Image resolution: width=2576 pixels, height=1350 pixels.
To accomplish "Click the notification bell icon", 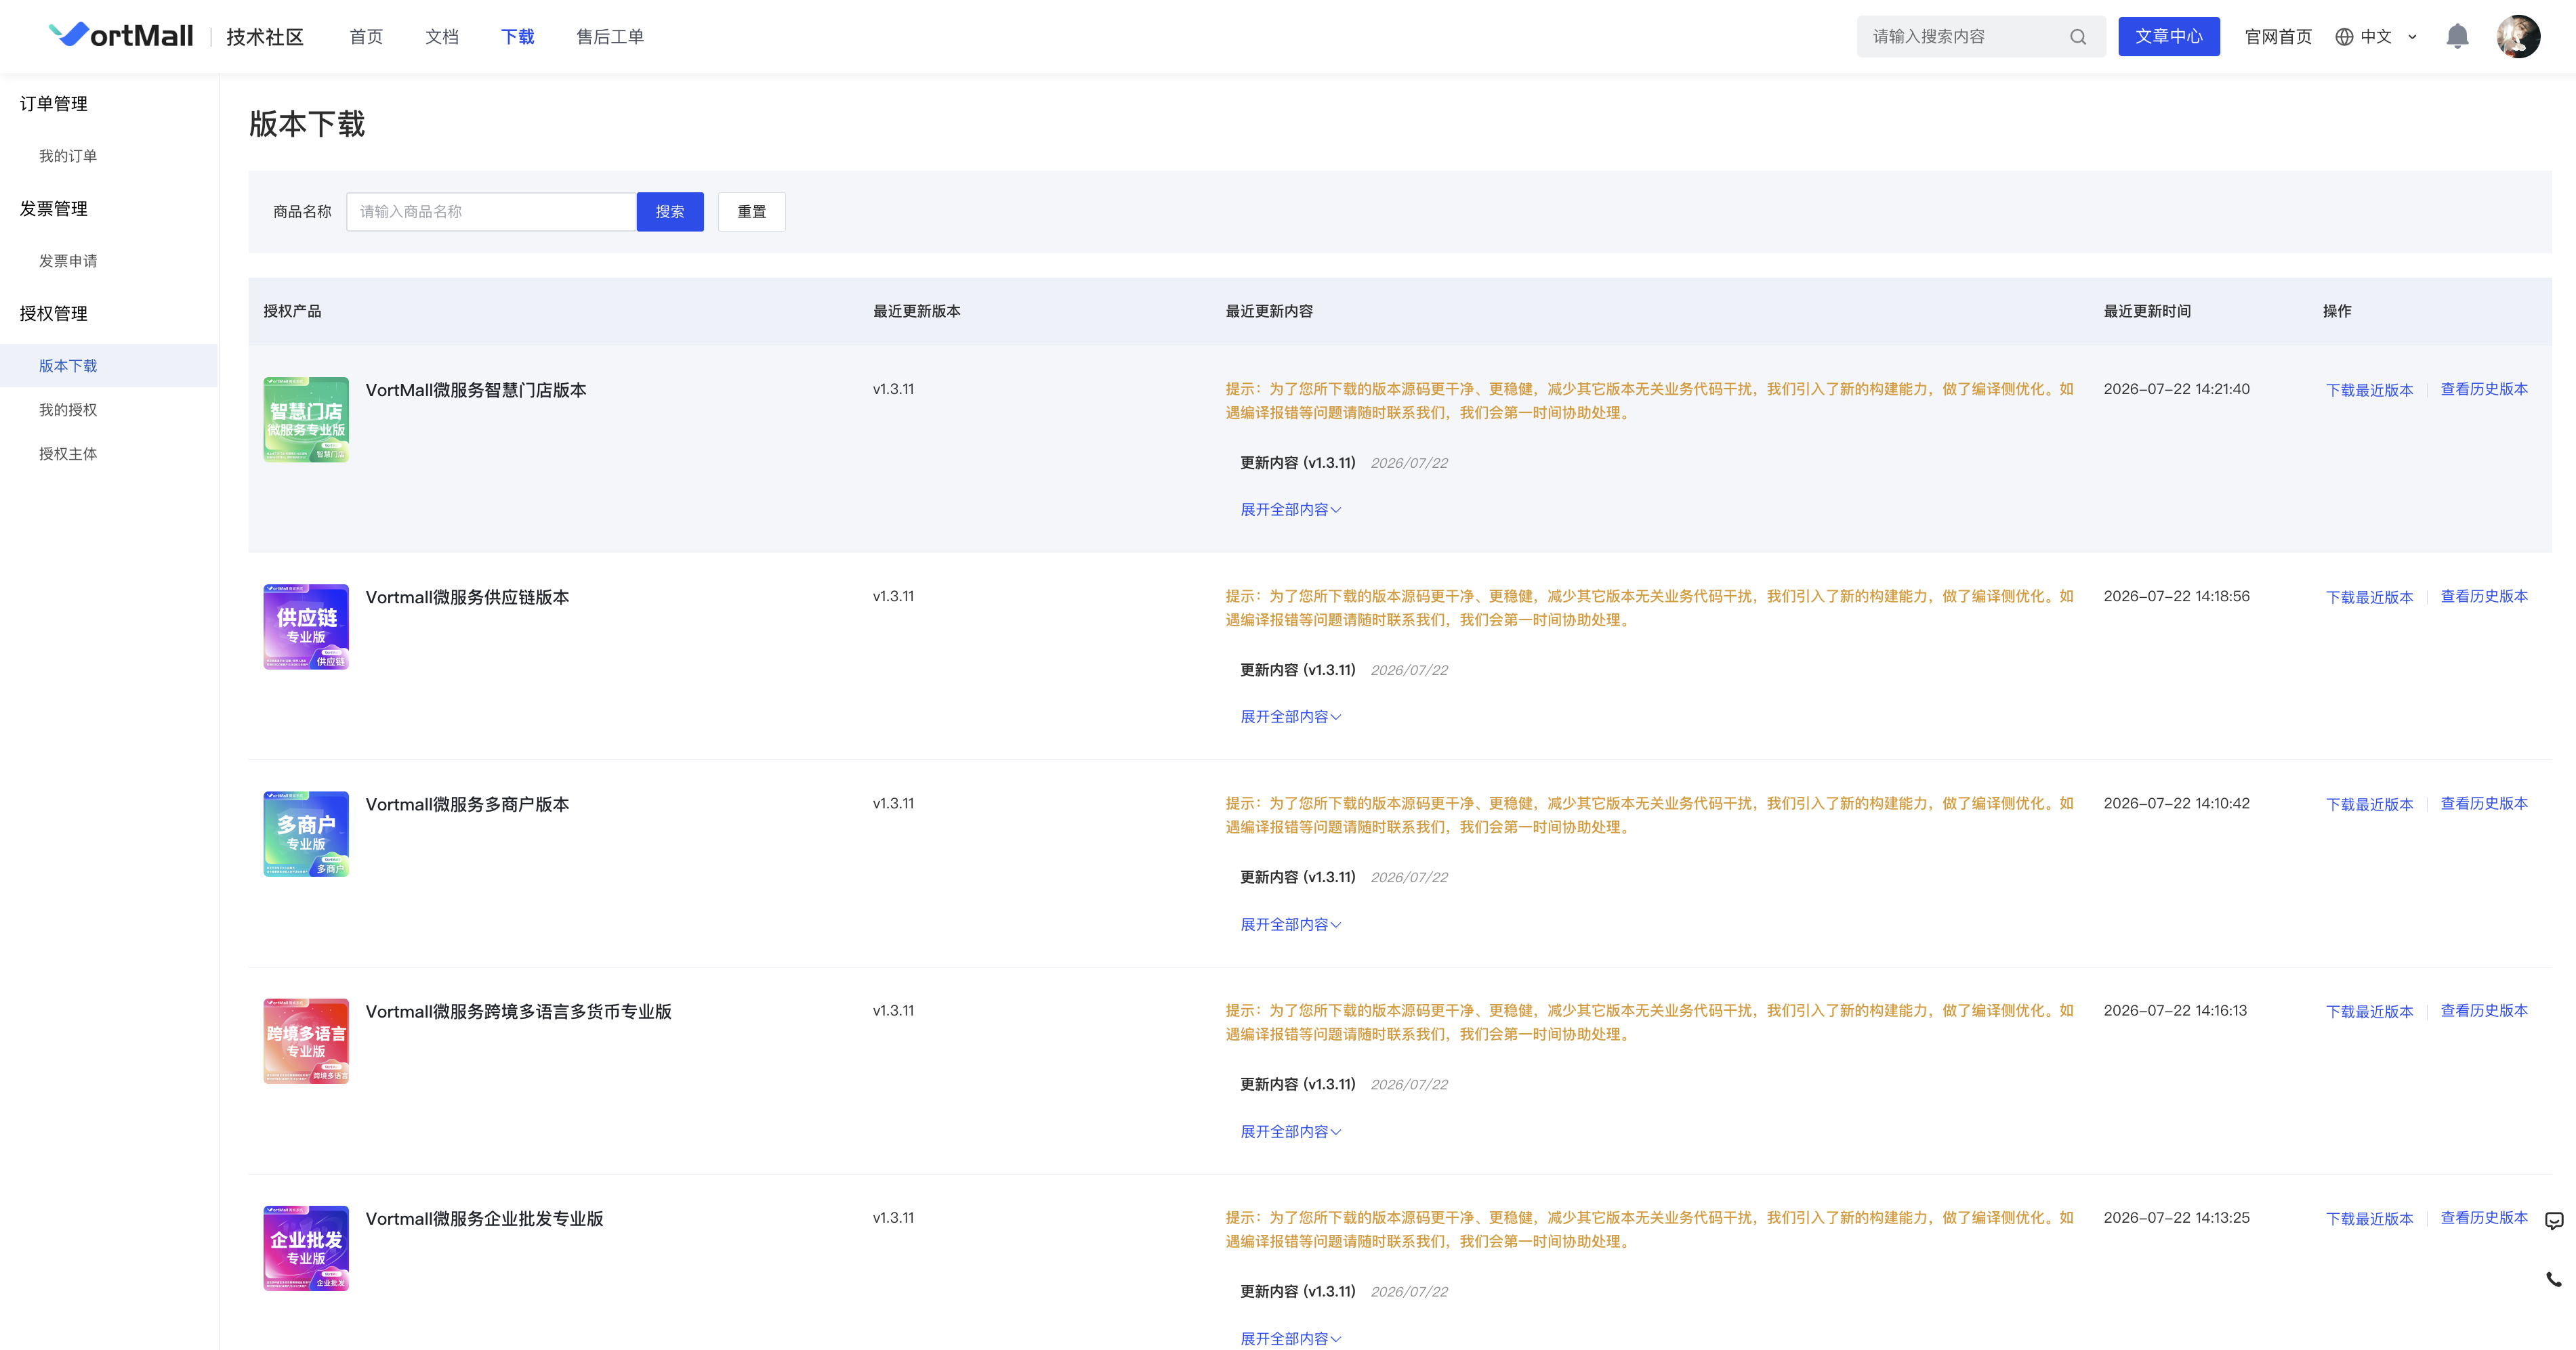I will 2457,37.
